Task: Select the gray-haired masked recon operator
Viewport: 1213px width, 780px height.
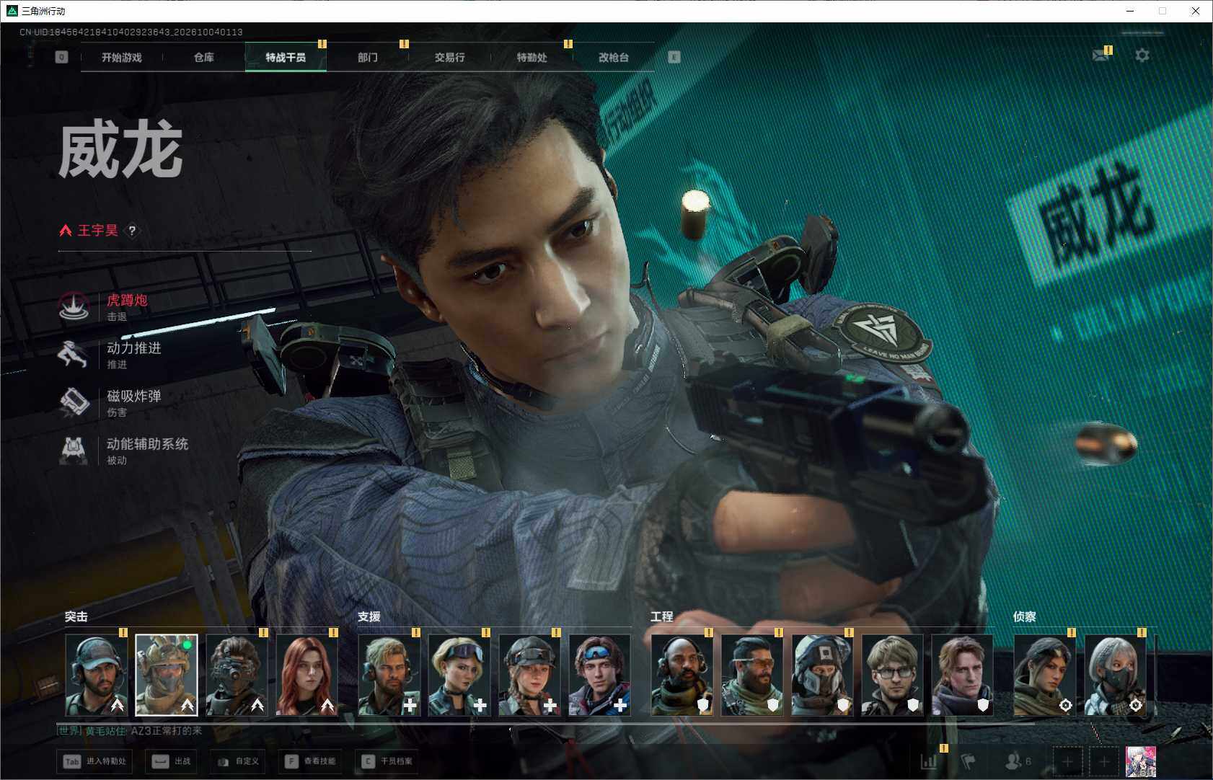Action: (1115, 675)
